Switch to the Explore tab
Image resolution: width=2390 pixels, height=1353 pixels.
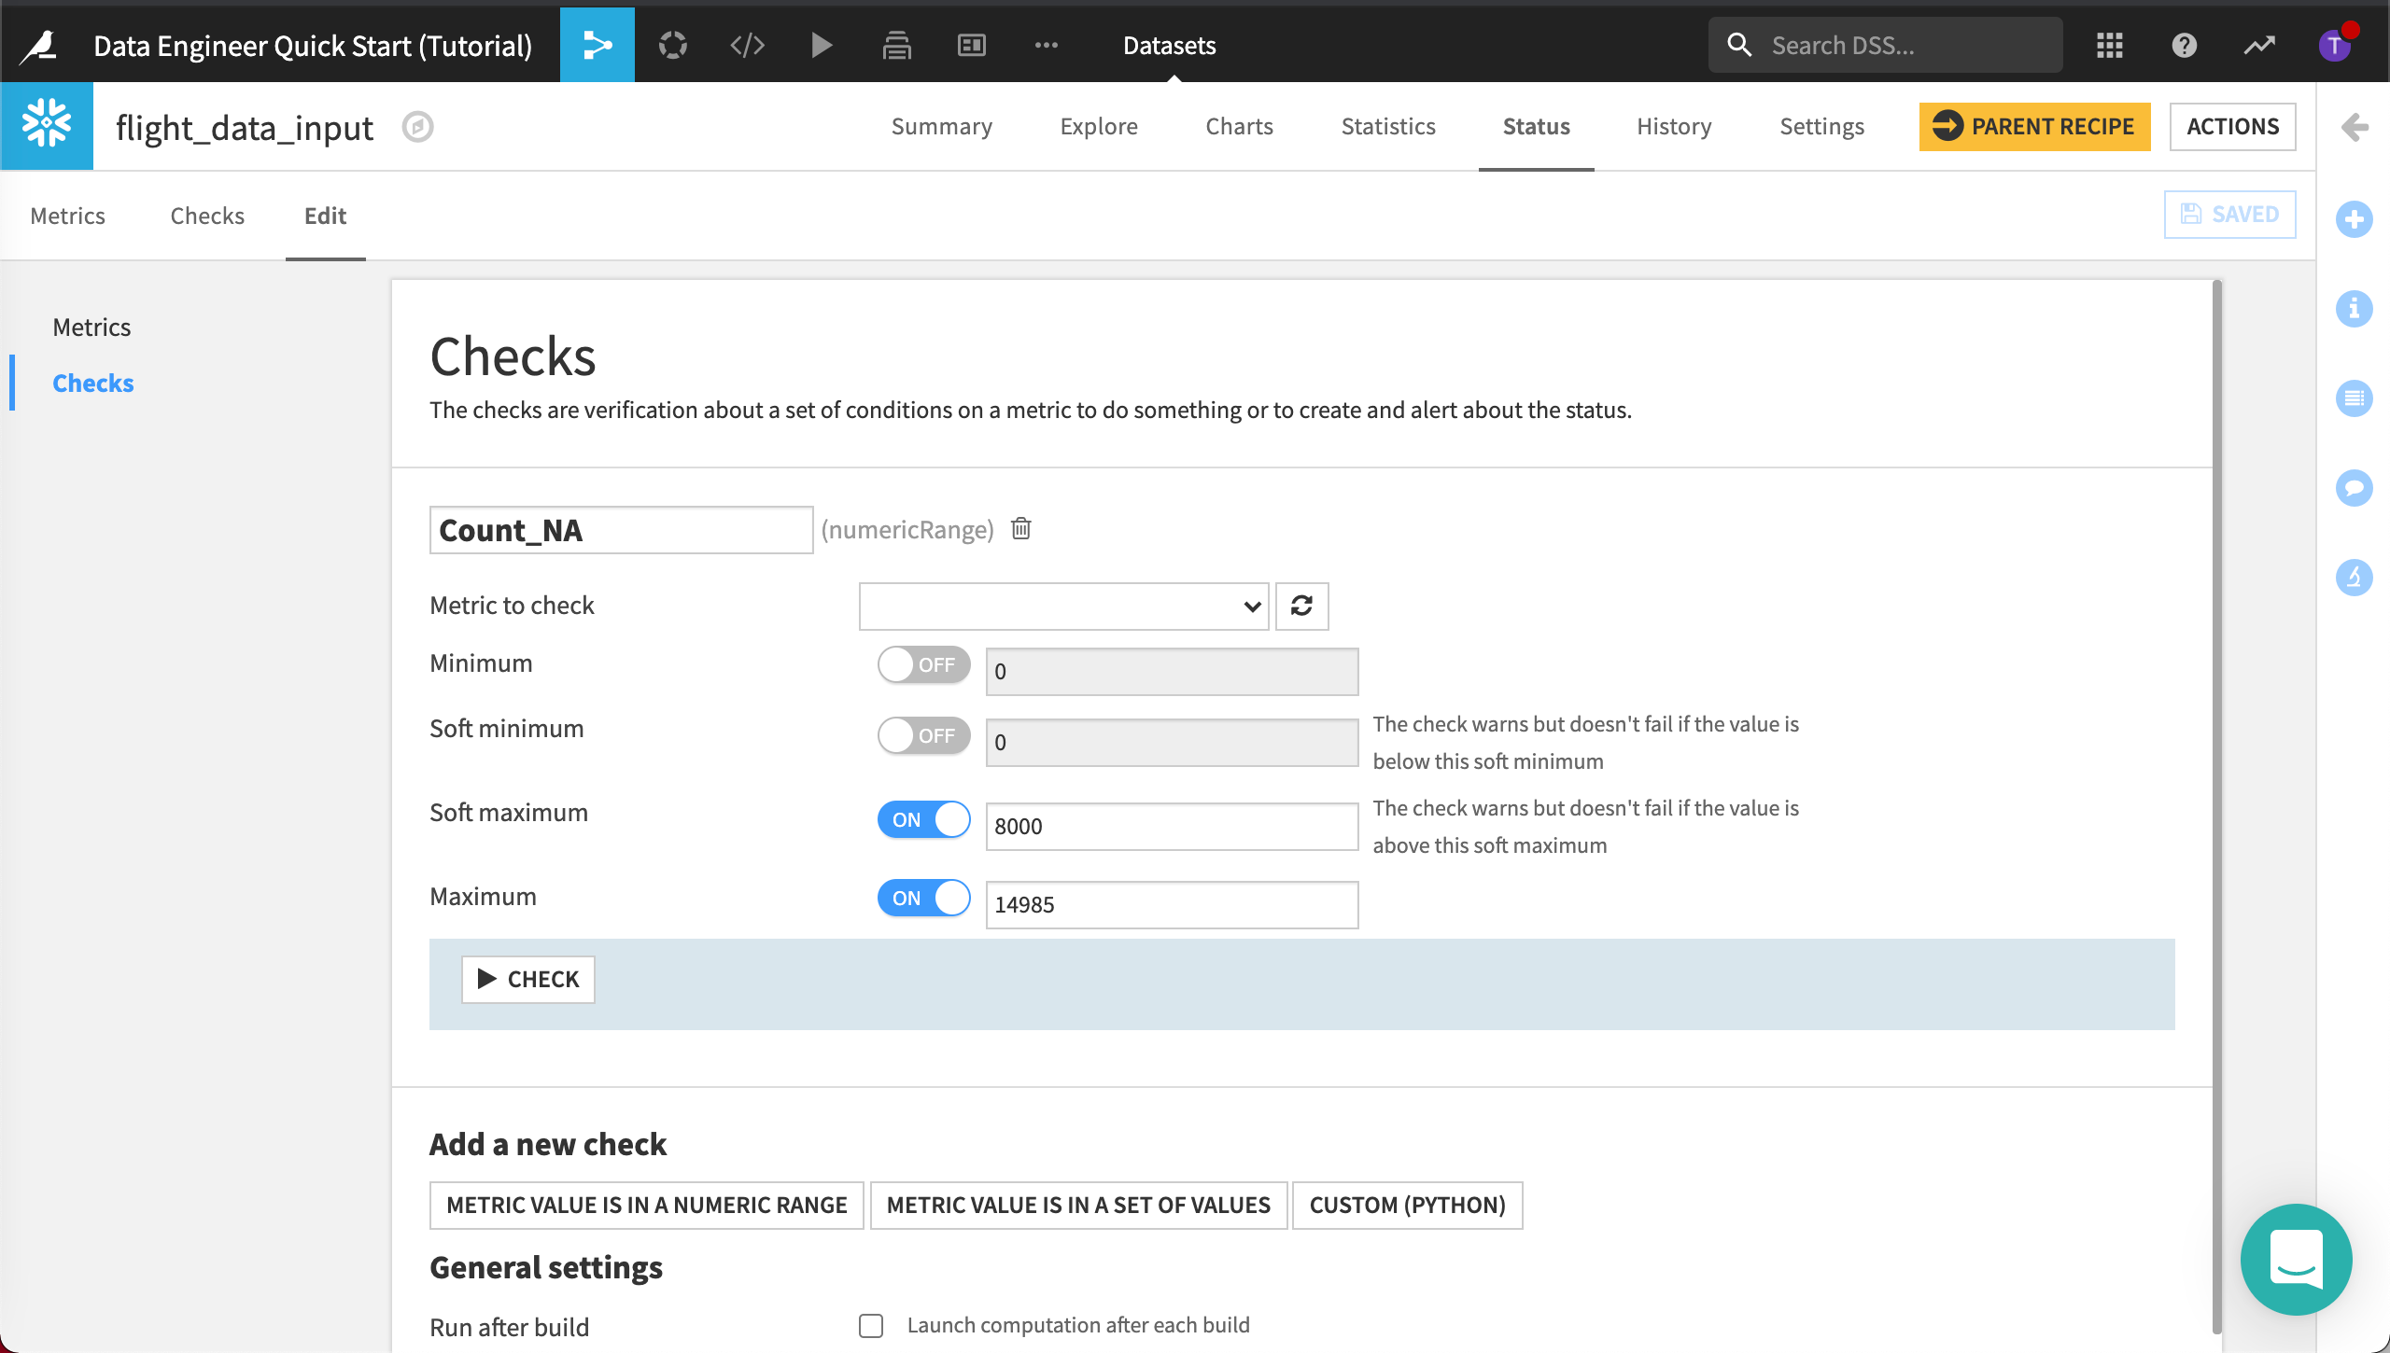tap(1099, 126)
